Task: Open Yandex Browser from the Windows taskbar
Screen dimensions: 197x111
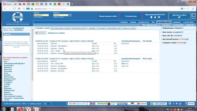Action: tap(29, 109)
